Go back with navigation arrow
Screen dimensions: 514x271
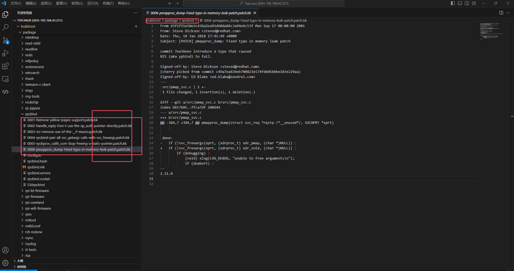pyautogui.click(x=170, y=3)
